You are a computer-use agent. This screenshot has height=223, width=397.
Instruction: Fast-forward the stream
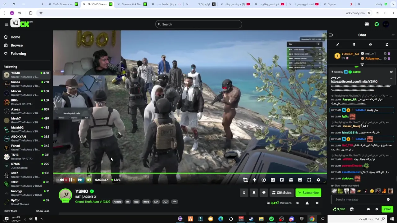point(80,180)
